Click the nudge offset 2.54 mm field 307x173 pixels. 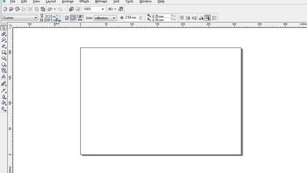click(x=131, y=18)
